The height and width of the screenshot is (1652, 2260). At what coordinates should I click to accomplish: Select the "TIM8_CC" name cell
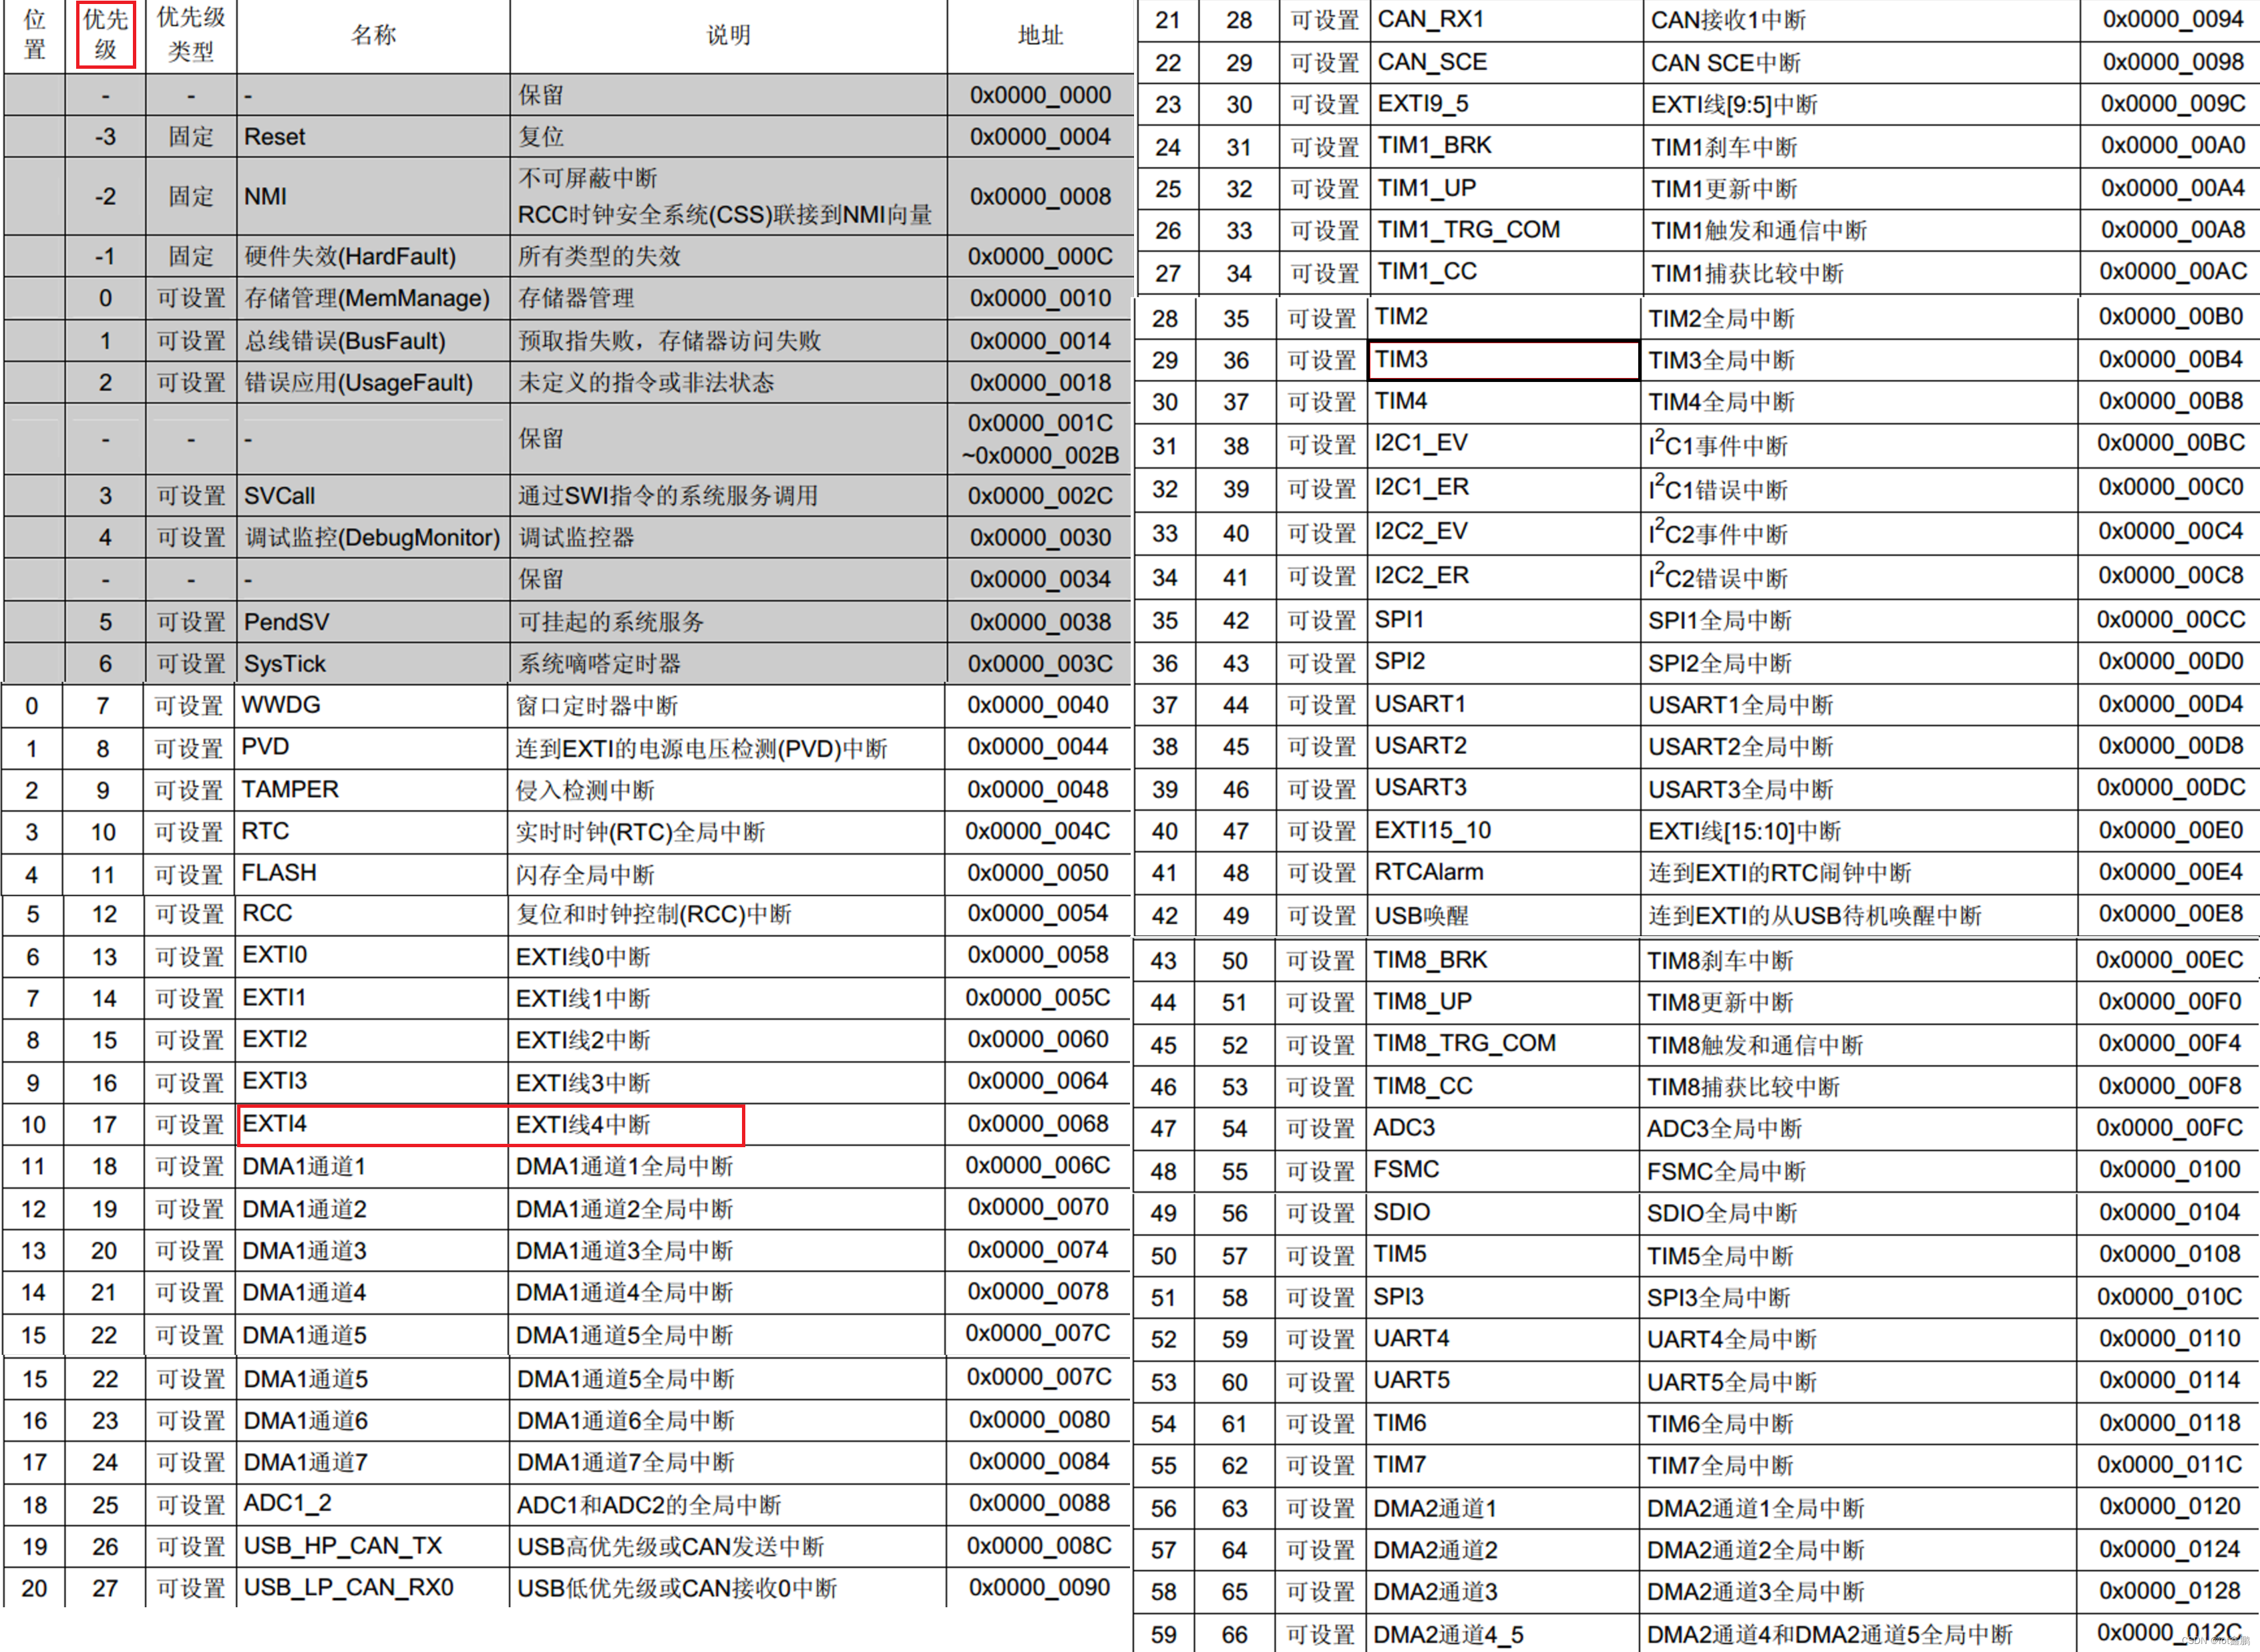pyautogui.click(x=1503, y=1087)
